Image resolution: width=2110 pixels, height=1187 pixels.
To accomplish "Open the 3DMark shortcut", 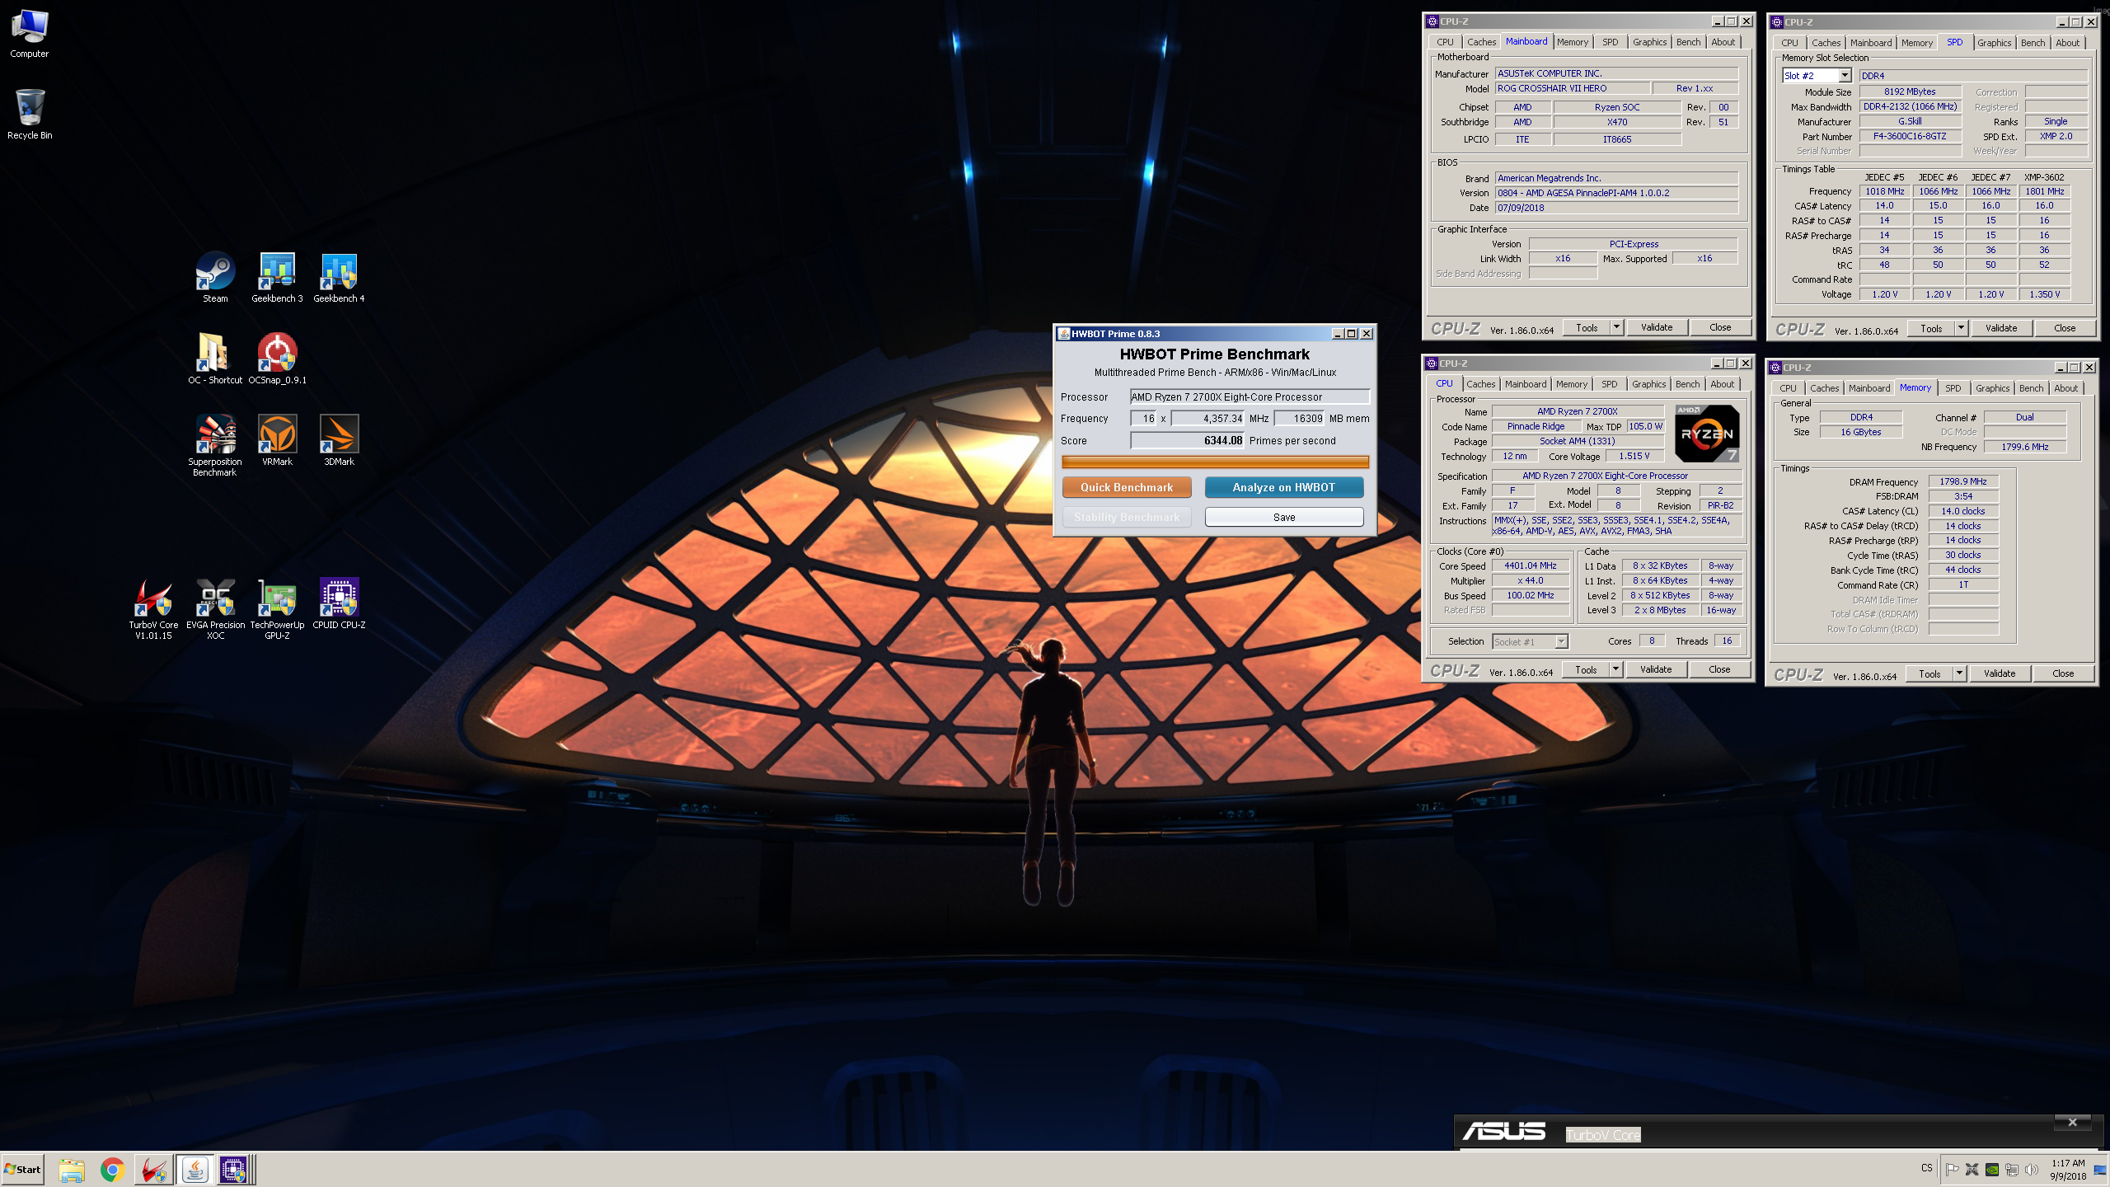I will click(x=339, y=441).
